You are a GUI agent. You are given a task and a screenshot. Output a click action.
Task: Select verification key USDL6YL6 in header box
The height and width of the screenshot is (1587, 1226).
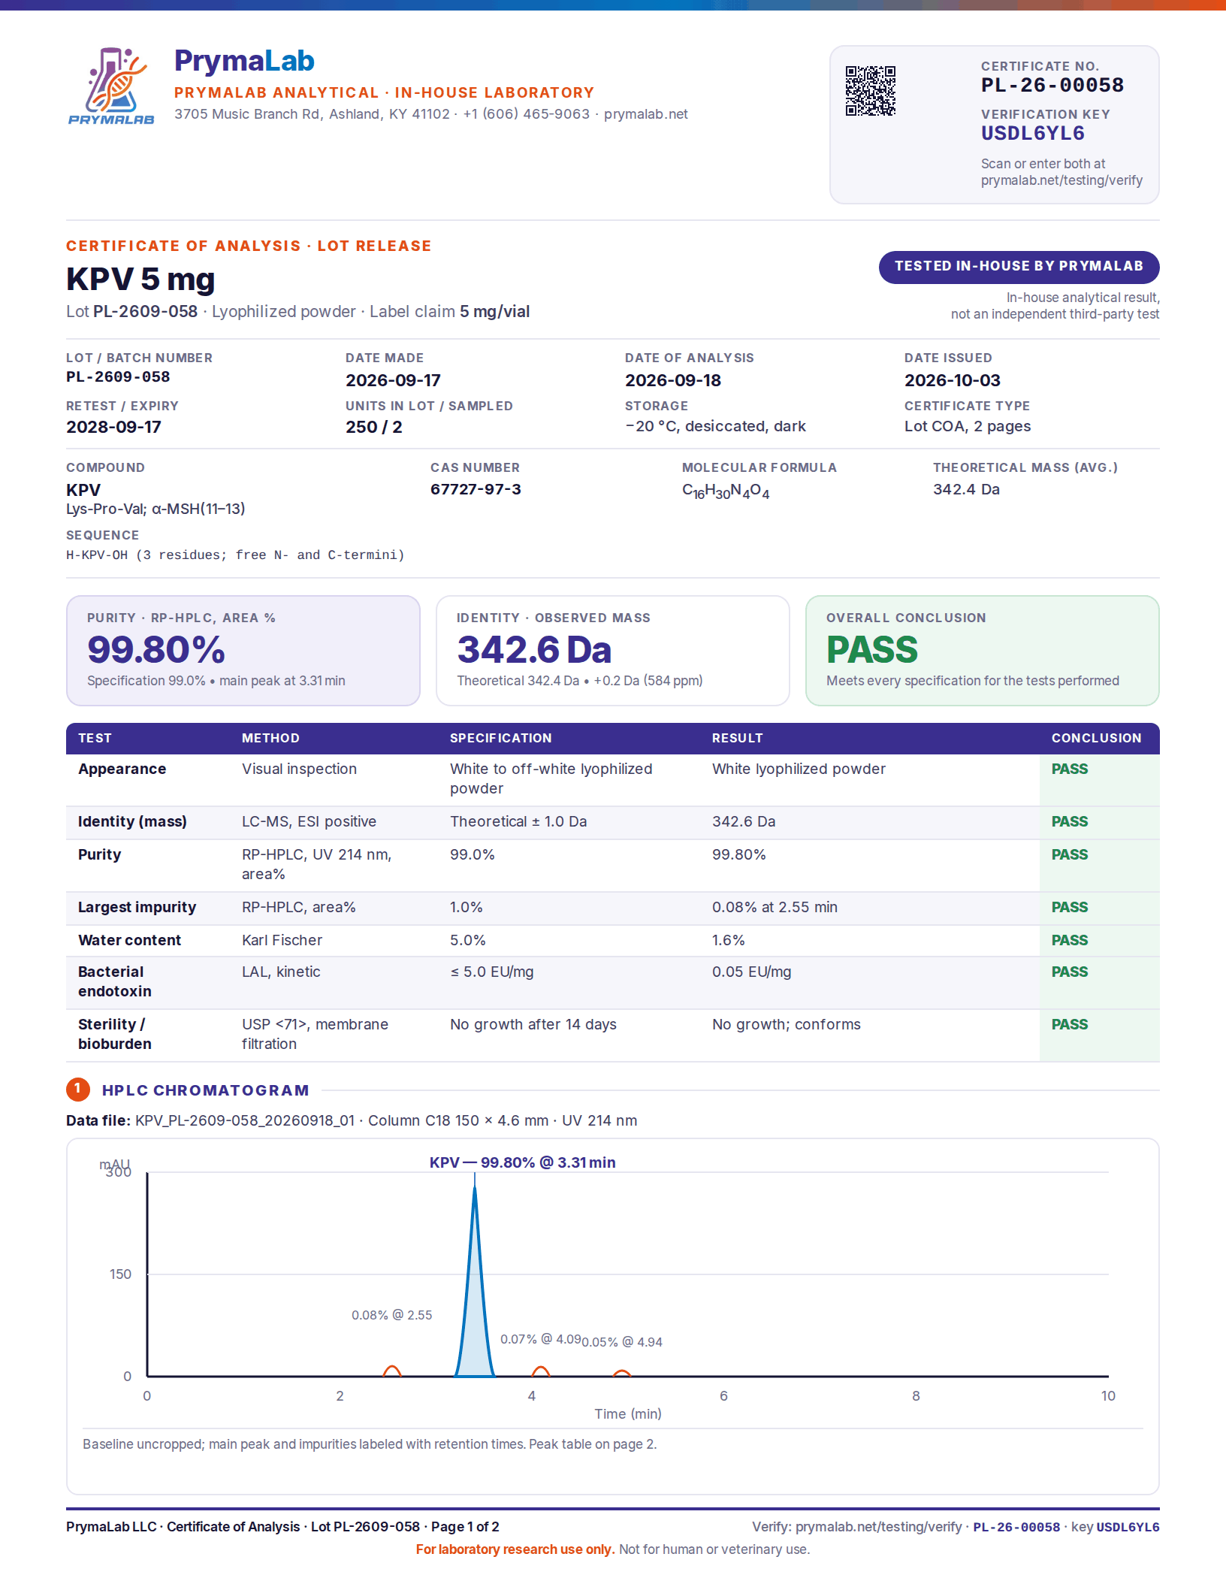(x=1032, y=133)
